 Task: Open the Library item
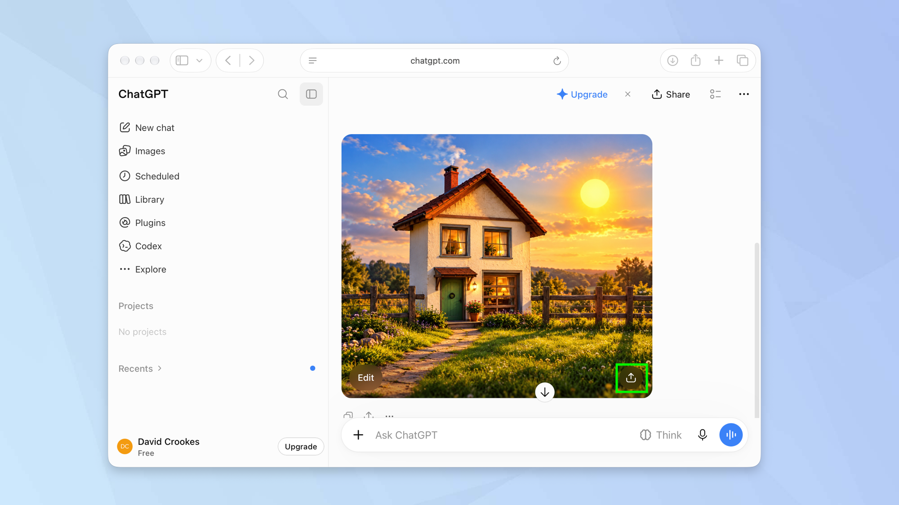tap(142, 199)
